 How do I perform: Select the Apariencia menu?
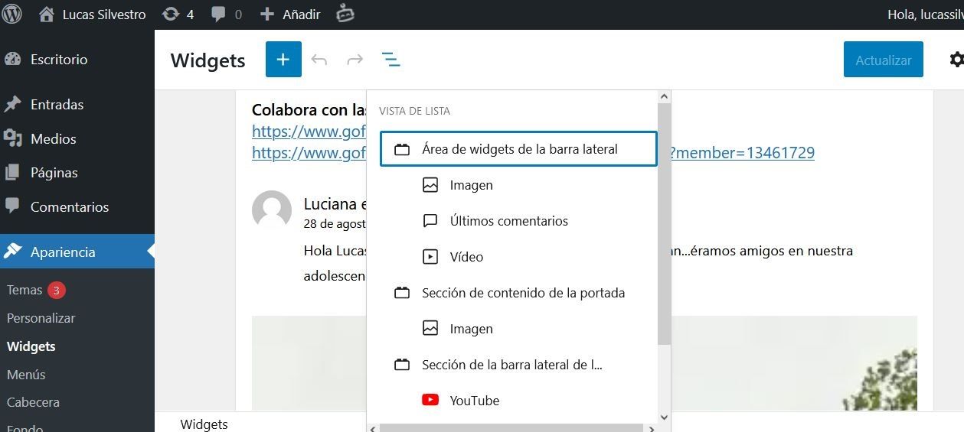click(77, 252)
